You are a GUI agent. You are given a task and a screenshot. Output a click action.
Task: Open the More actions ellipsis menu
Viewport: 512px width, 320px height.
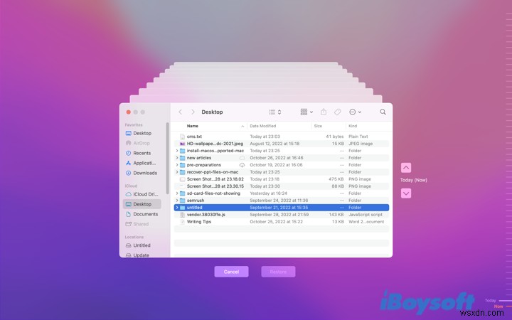[355, 112]
